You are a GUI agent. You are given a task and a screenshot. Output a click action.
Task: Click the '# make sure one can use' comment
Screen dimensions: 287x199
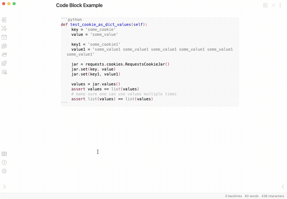(x=124, y=94)
